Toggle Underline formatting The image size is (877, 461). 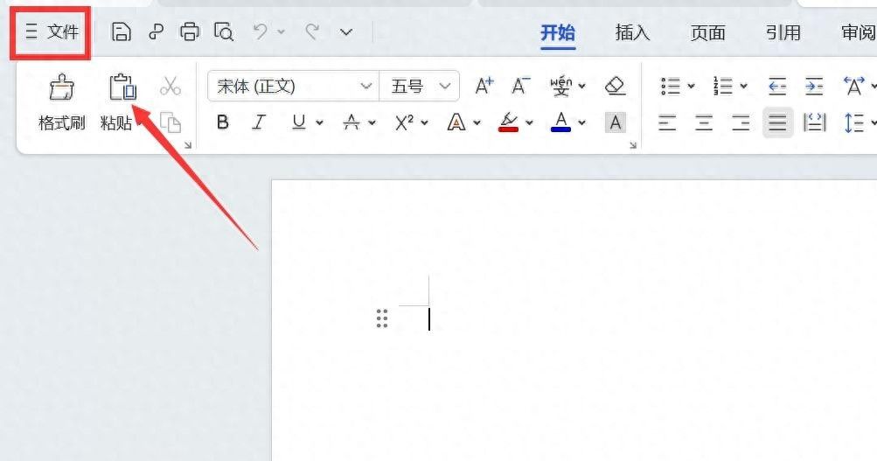tap(299, 122)
